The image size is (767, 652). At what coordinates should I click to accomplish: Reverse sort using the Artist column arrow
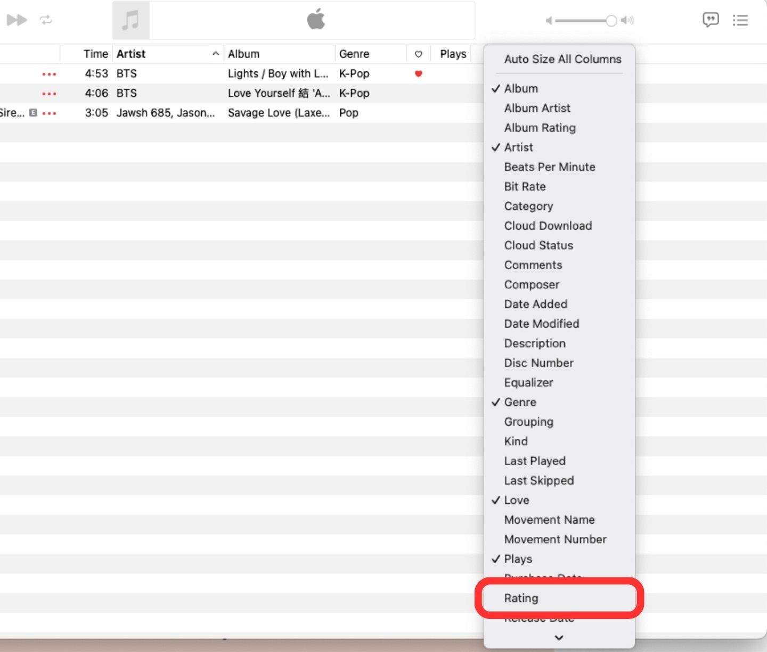[216, 54]
